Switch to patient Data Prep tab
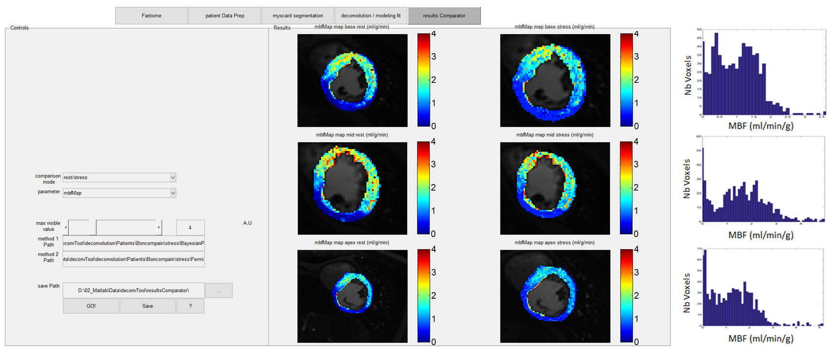Image resolution: width=833 pixels, height=349 pixels. click(x=225, y=16)
